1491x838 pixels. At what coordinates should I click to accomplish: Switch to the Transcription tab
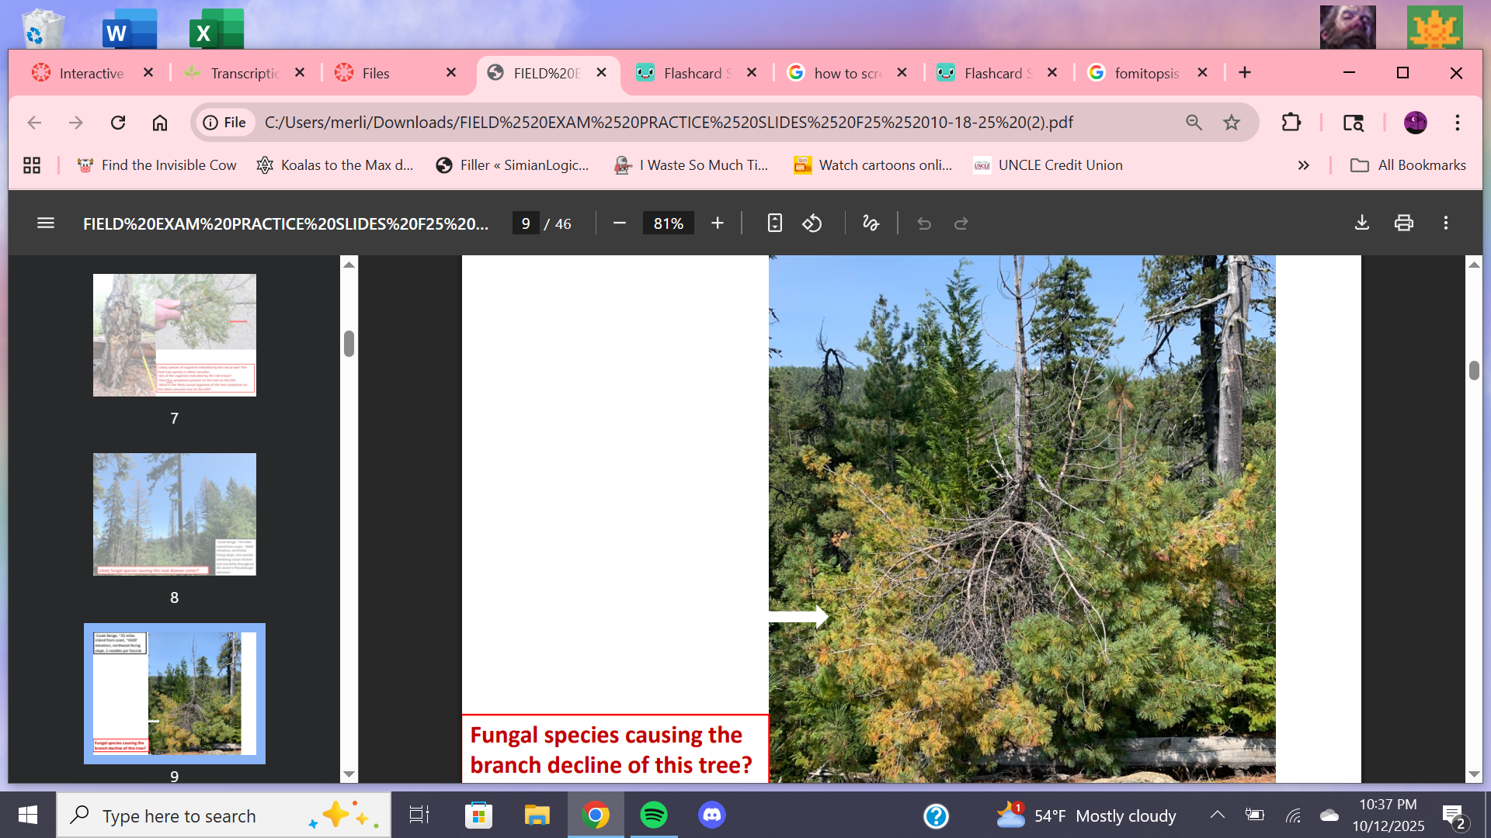244,73
